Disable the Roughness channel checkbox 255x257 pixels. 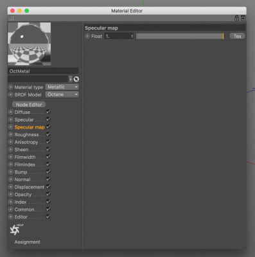[x=48, y=134]
